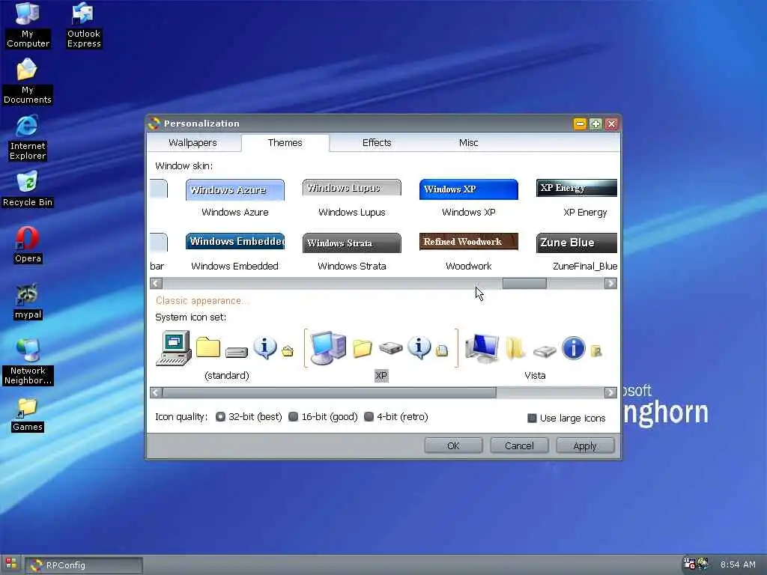Click the XP set info bubble icon
The height and width of the screenshot is (575, 767).
(x=419, y=347)
